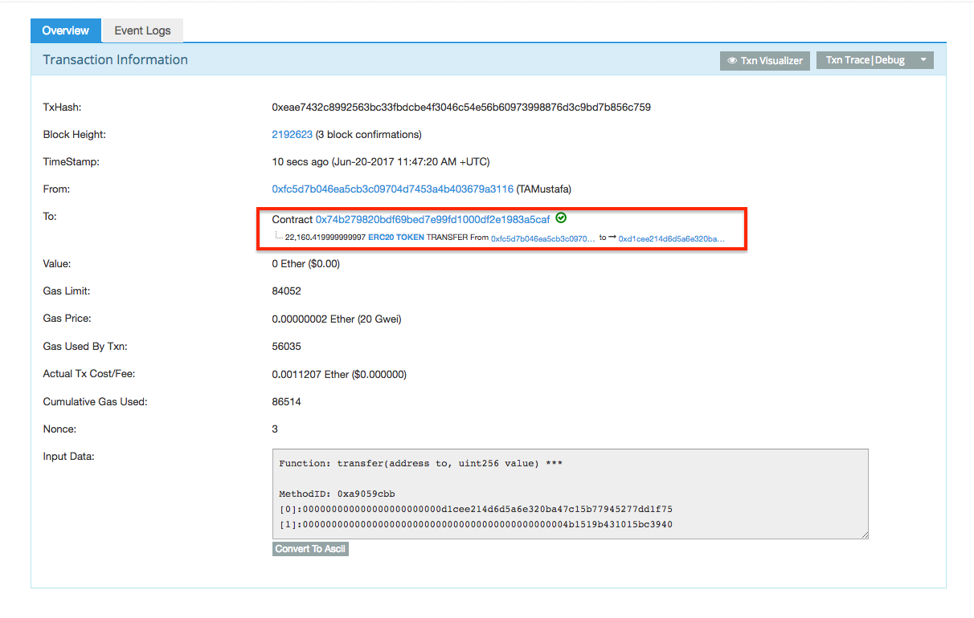Screen dimensions: 974x618
Task: Switch to the Overview tab
Action: 66,30
